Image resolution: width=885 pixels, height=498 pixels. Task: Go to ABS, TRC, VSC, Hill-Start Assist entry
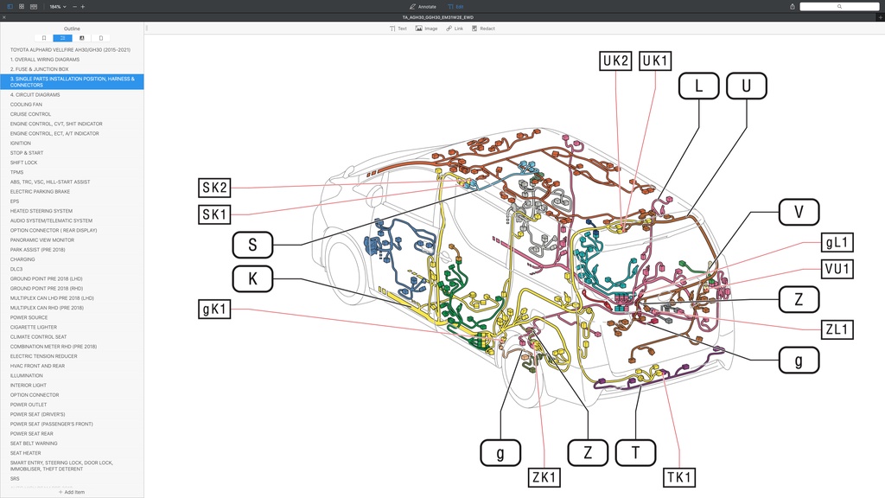(49, 182)
